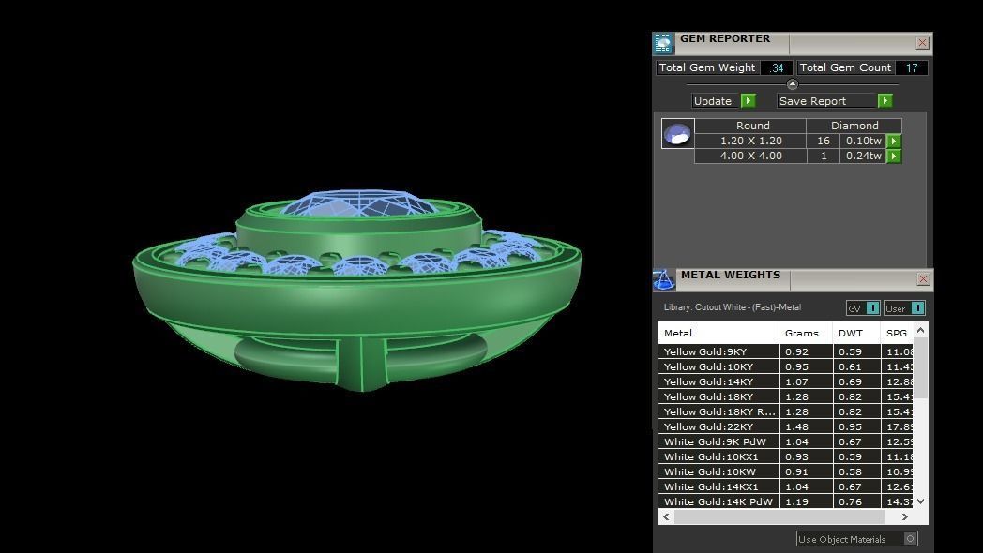Click the DWT column header

[x=856, y=333]
